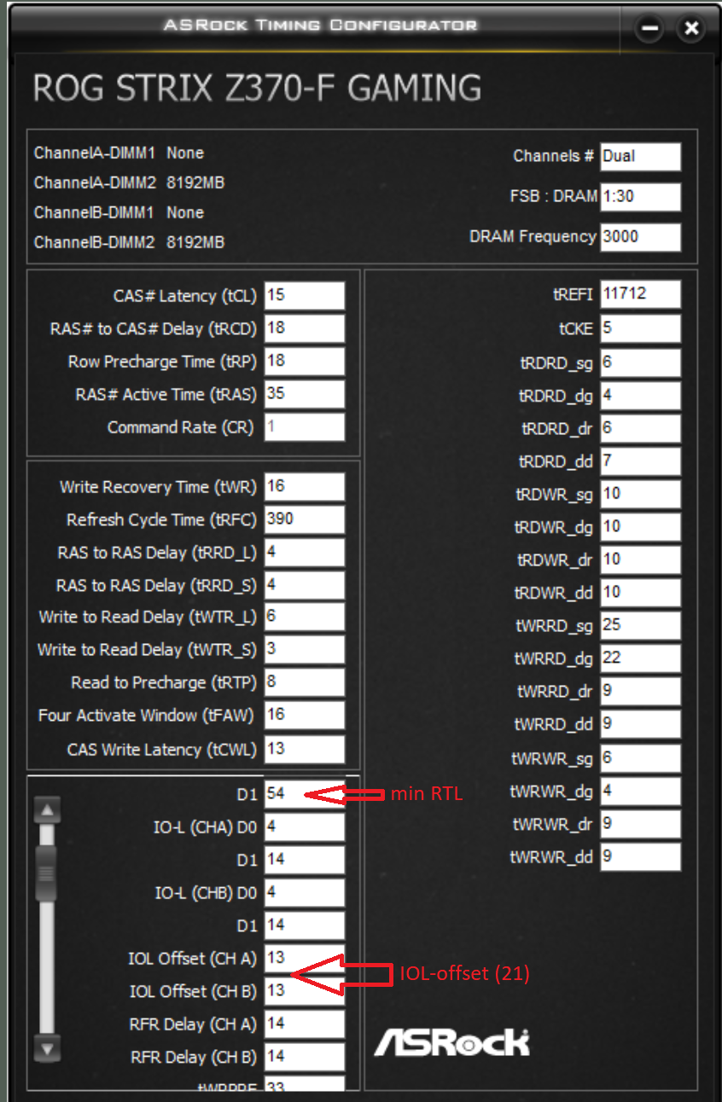
Task: Click the tWRWR_dd value field
Action: (640, 856)
